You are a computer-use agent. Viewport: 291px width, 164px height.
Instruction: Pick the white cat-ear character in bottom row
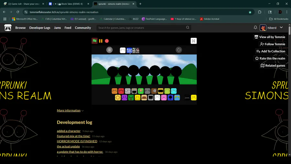(x=157, y=98)
